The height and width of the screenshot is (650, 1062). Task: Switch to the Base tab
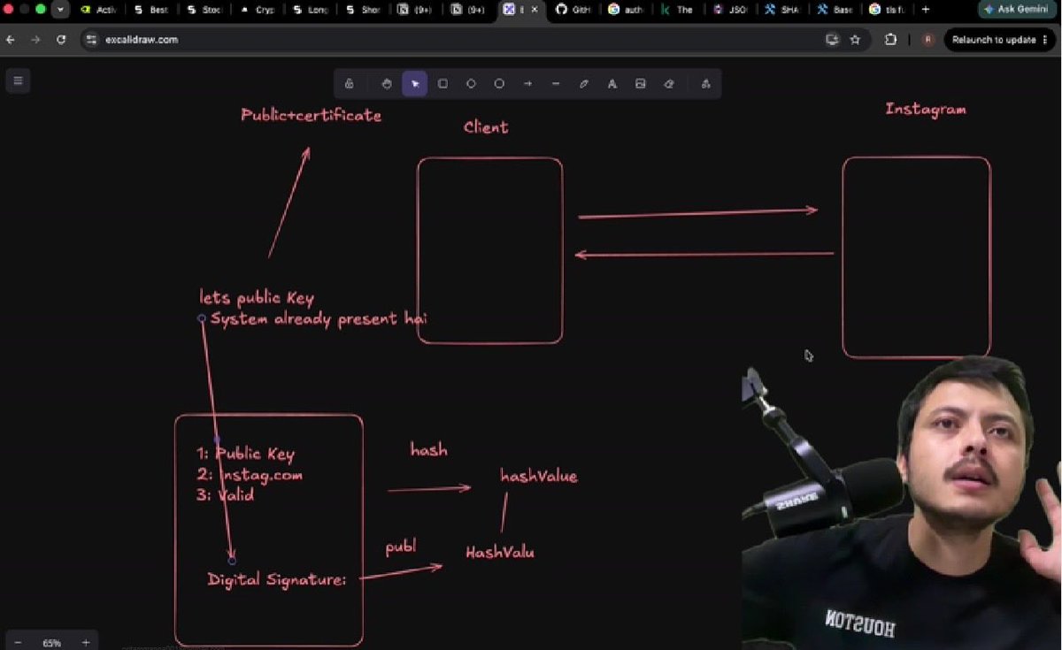click(x=835, y=10)
